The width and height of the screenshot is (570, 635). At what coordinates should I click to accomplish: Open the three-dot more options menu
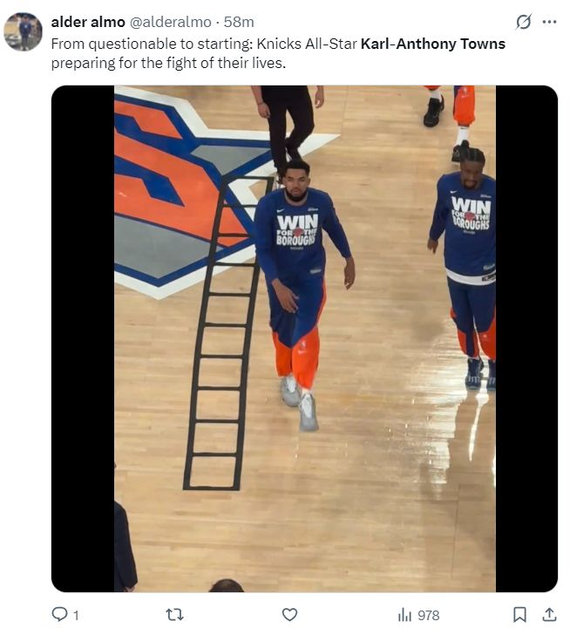pos(549,22)
